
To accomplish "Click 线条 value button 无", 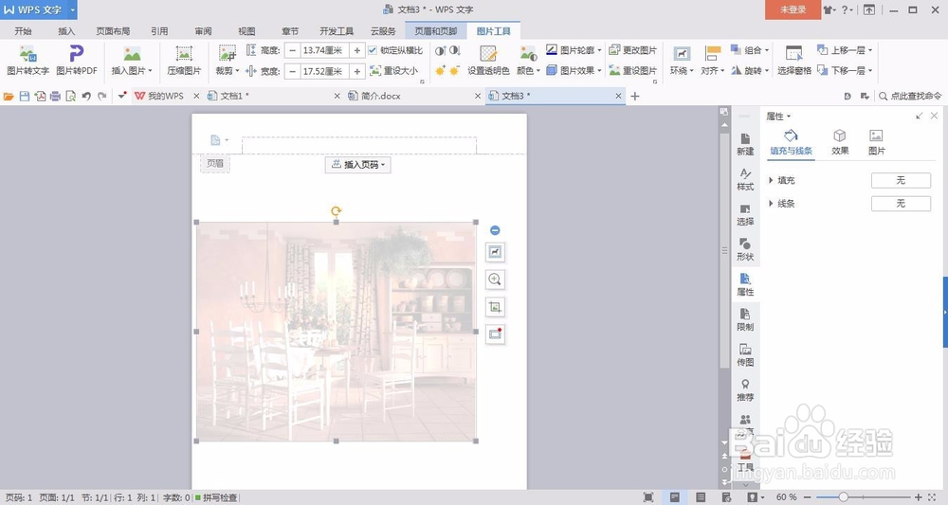I will pyautogui.click(x=901, y=204).
